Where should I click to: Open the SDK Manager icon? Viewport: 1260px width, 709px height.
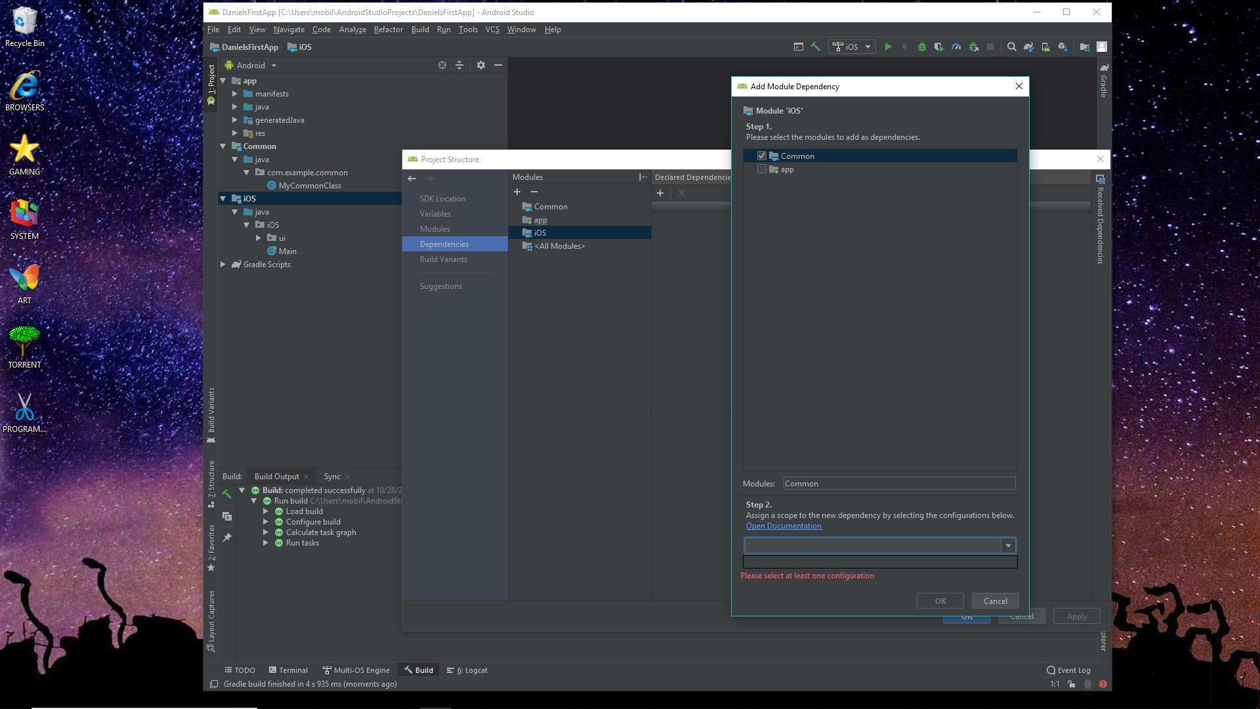coord(1062,47)
